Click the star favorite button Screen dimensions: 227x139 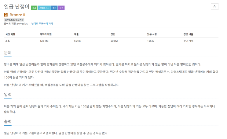pos(214,6)
